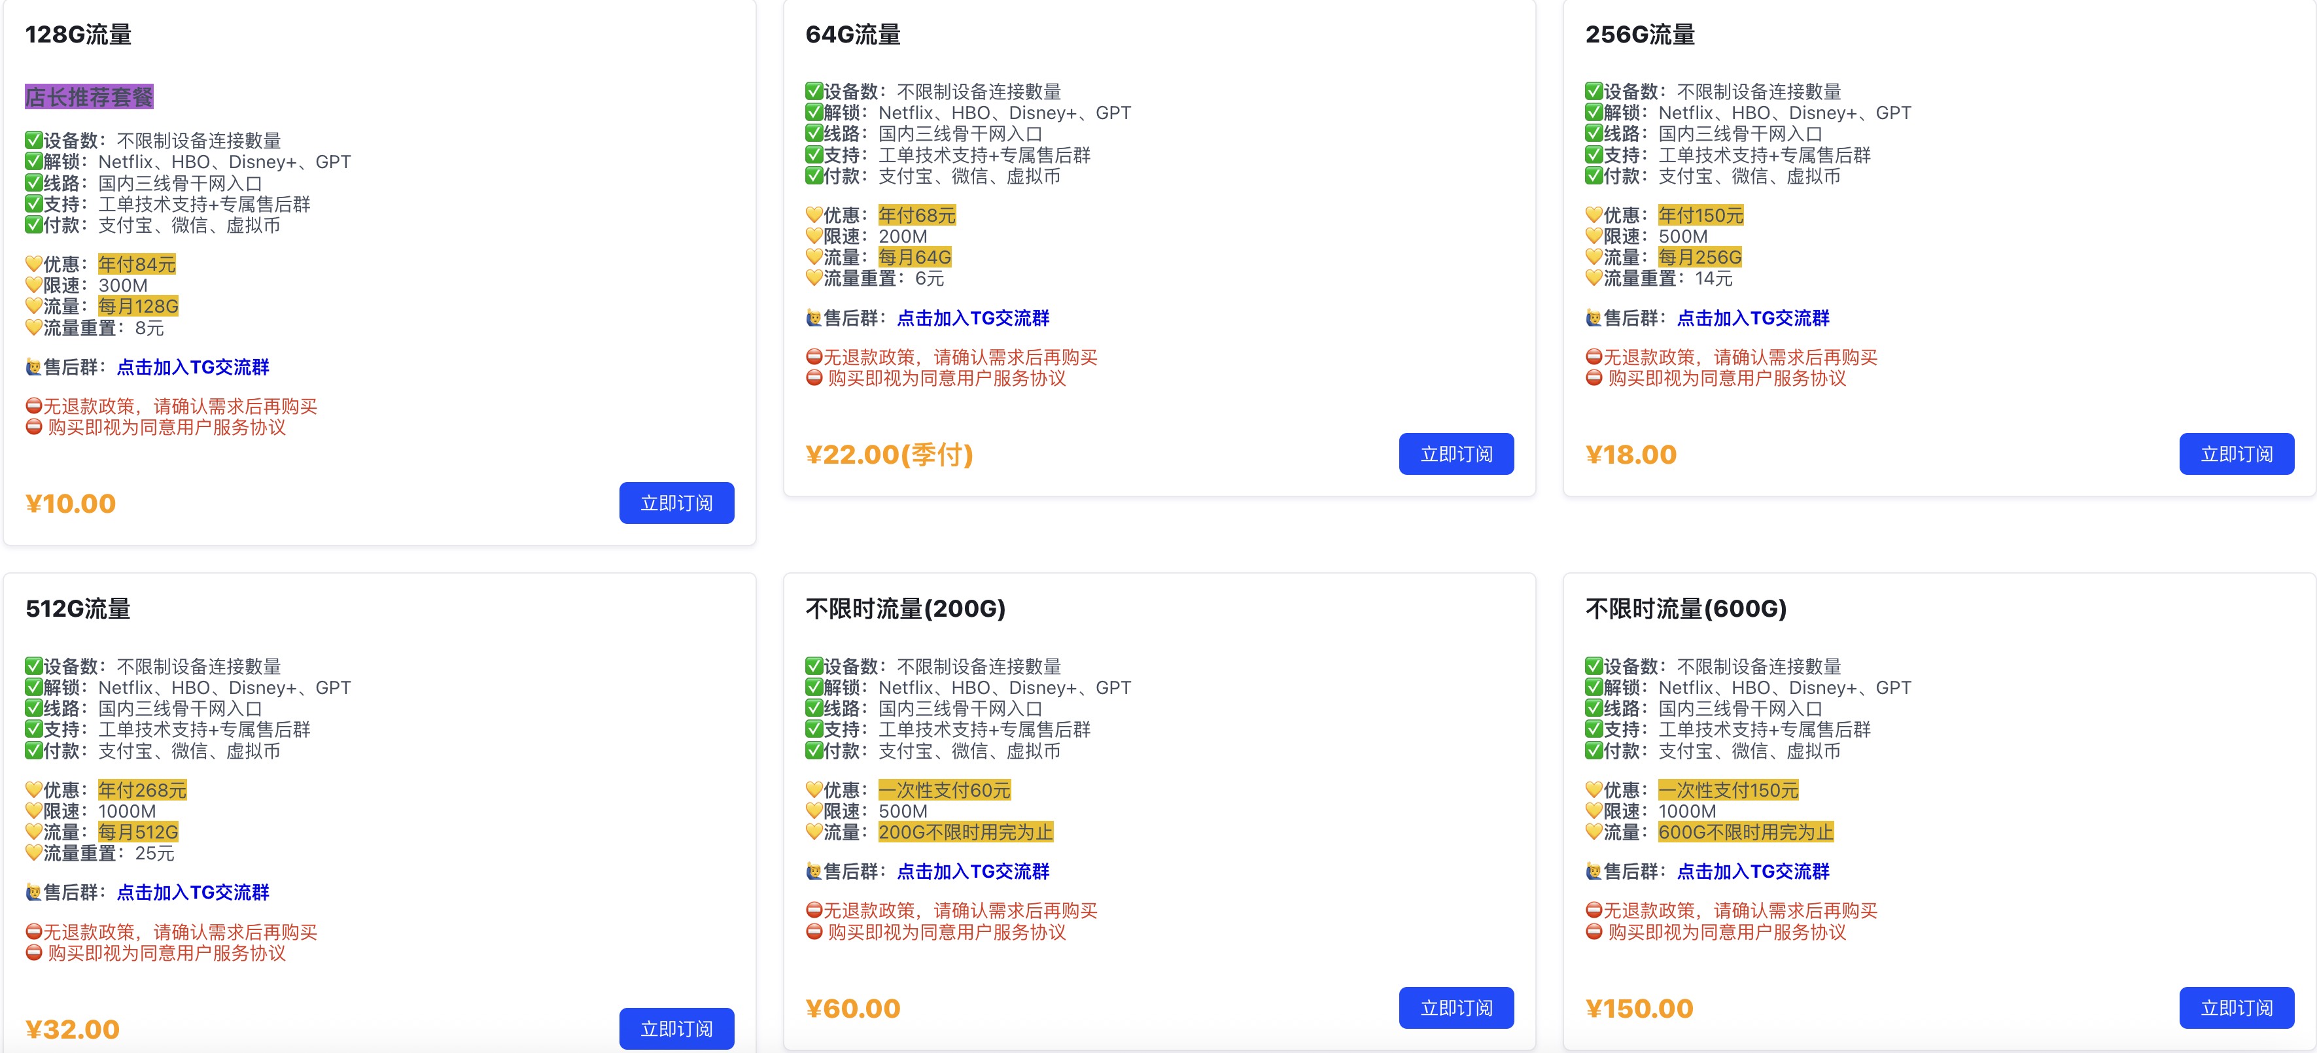
Task: Subscribe to the 不限时流量(200G) plan
Action: coord(1456,1008)
